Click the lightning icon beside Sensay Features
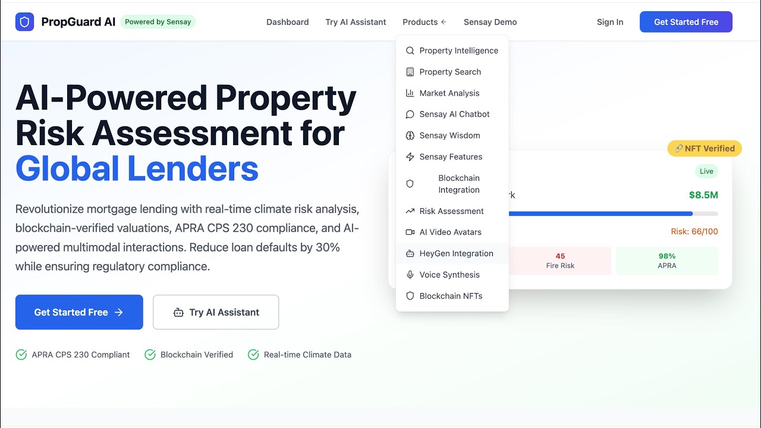761x428 pixels. 410,157
